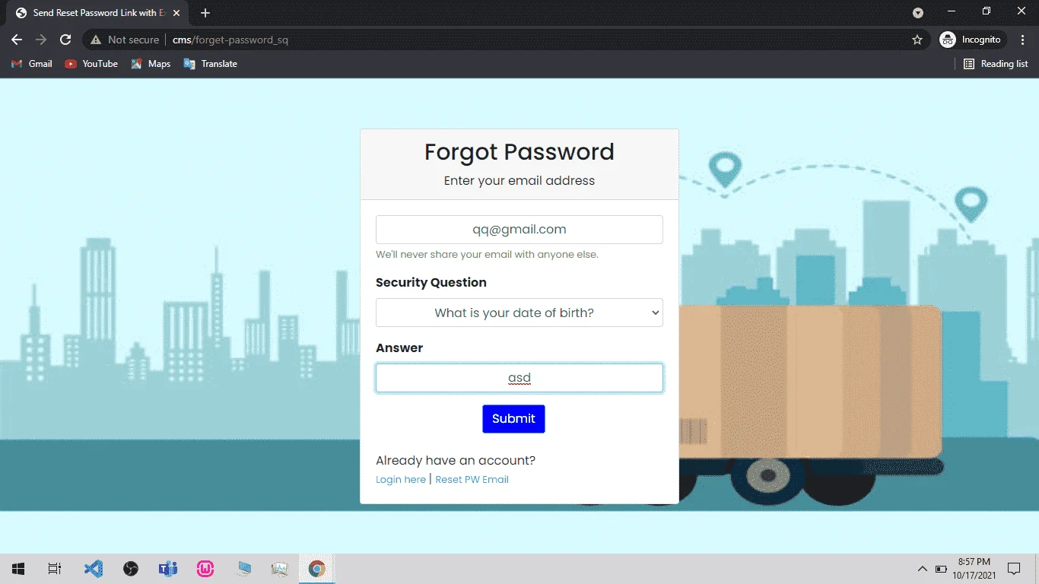Open the Gmail bookmark
Screen dimensions: 1039x584
coord(32,64)
